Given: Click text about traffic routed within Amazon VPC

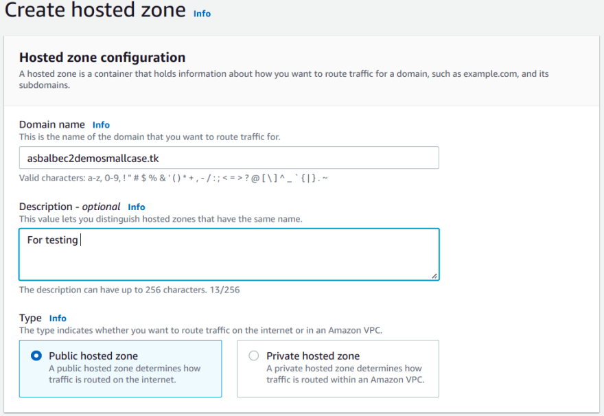Looking at the screenshot, I should point(345,374).
